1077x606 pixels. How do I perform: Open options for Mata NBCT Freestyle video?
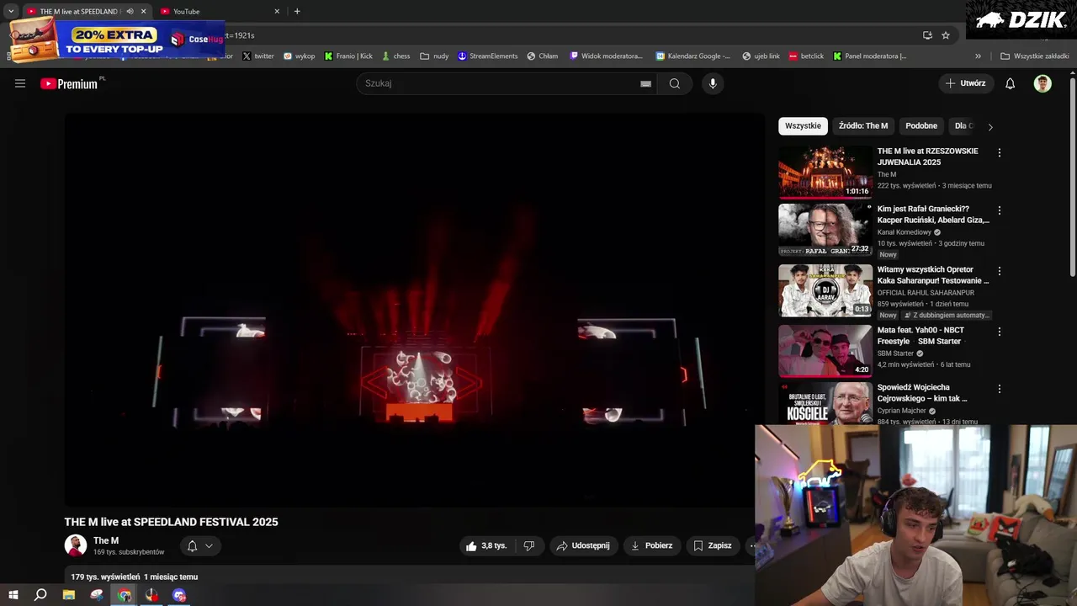pyautogui.click(x=1000, y=332)
